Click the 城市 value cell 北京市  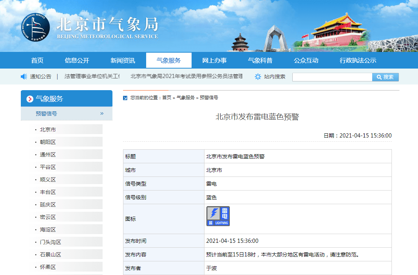tap(298, 170)
